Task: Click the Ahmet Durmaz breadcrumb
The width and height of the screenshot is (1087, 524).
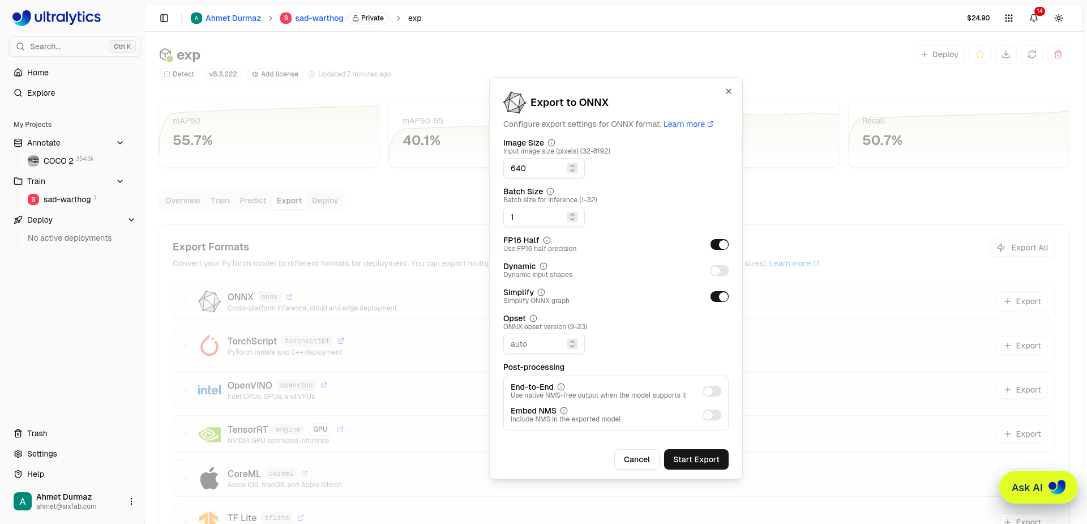Action: 226,18
